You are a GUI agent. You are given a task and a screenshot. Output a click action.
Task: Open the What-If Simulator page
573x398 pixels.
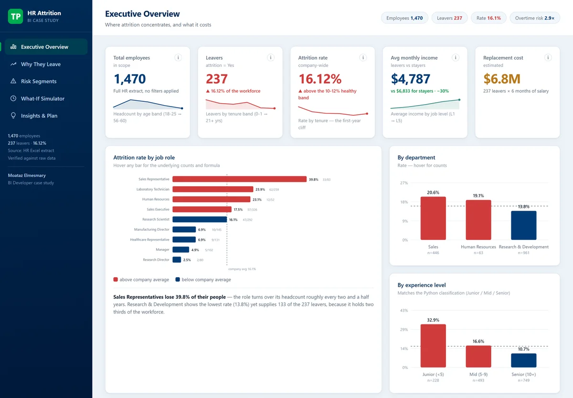pos(46,98)
